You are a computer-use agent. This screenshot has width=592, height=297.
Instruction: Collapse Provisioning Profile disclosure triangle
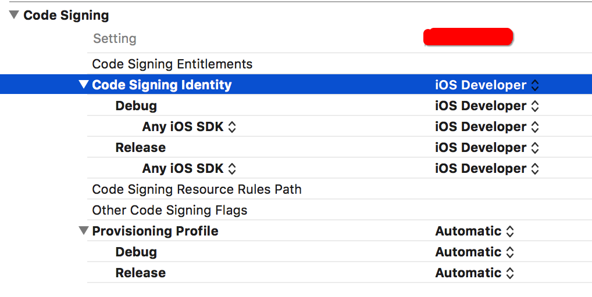tap(84, 231)
